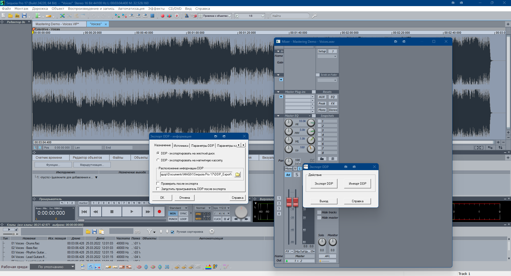Click the left Master fader handle
The image size is (511, 276).
point(289,202)
